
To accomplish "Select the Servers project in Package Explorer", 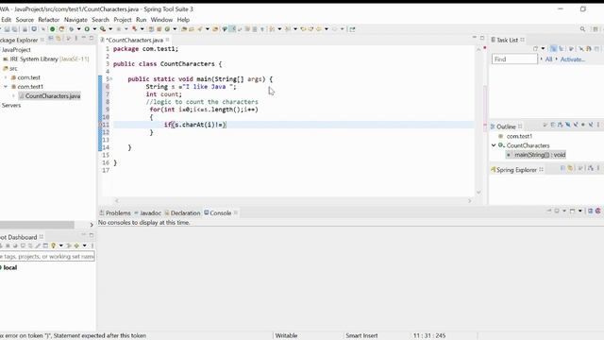I will coord(11,105).
